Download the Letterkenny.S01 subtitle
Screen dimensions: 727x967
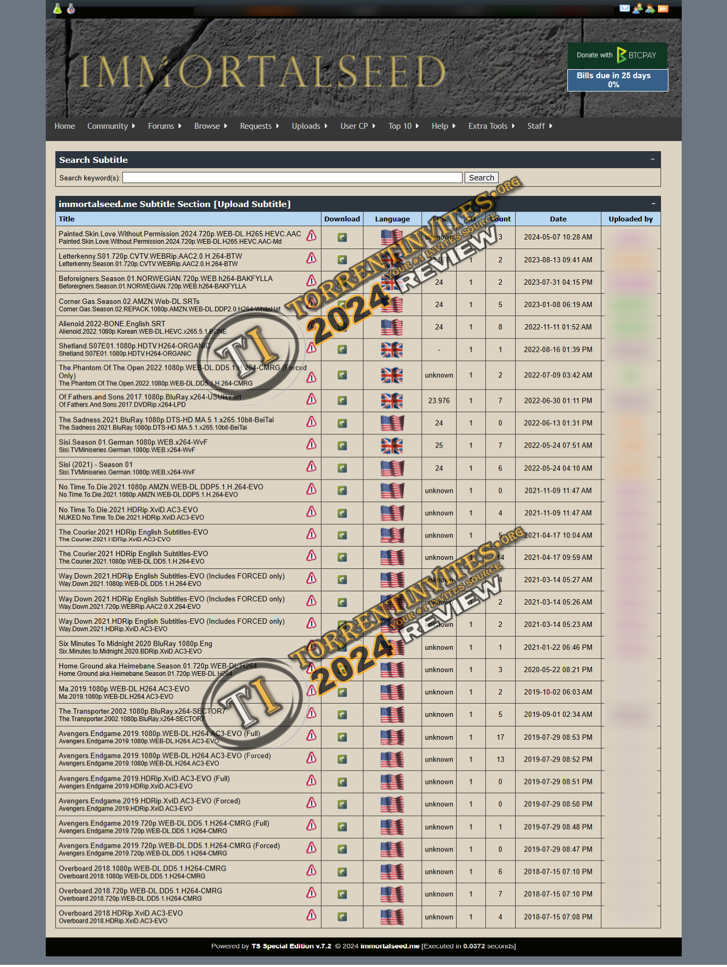(342, 260)
